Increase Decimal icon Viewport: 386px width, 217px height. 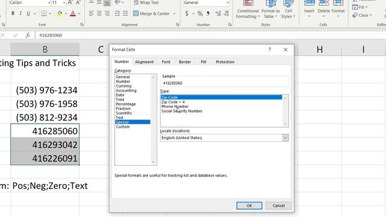pos(218,13)
